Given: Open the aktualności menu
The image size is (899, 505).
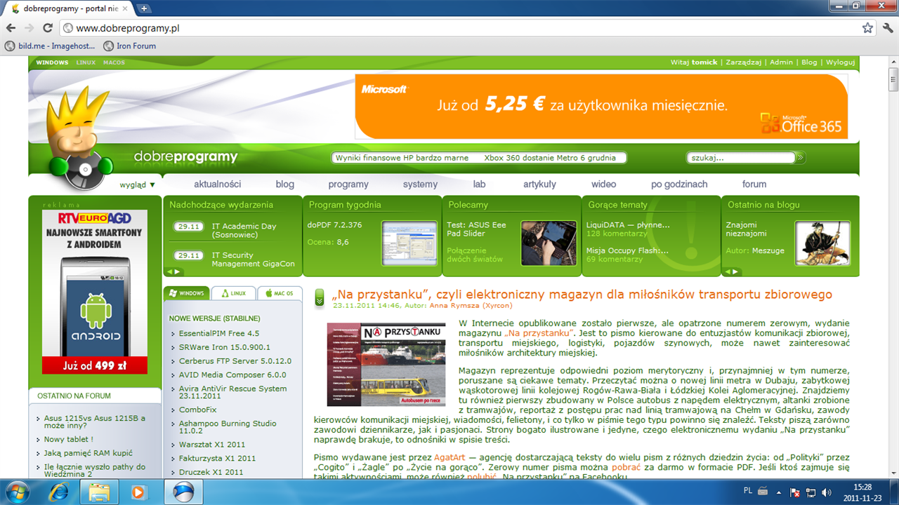Looking at the screenshot, I should tap(217, 184).
